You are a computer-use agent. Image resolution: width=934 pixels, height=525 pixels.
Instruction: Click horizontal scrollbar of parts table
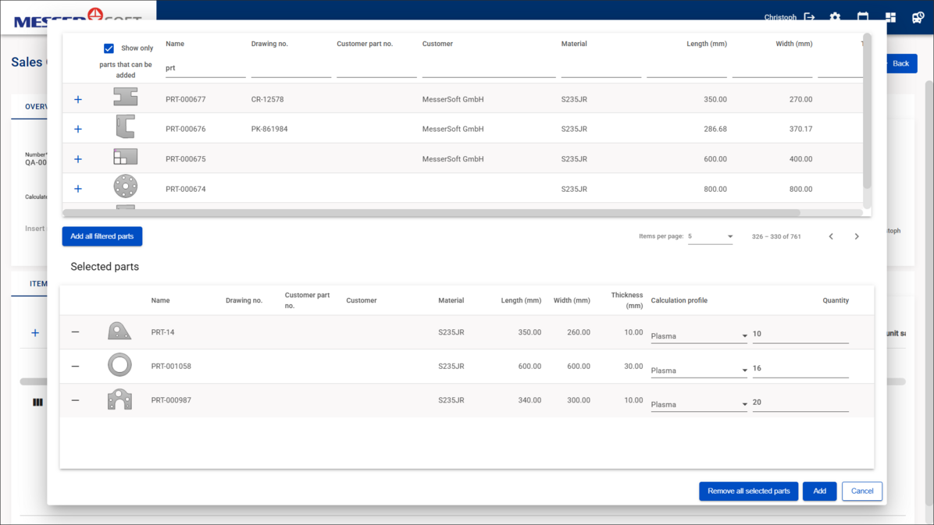431,212
